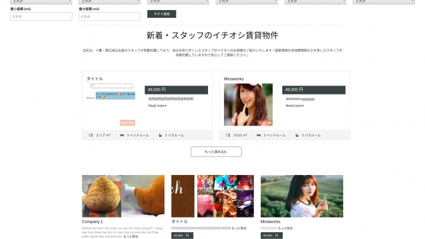Click the bed icon in the タイトル card
Viewport: 425px width, 239px height.
122,135
